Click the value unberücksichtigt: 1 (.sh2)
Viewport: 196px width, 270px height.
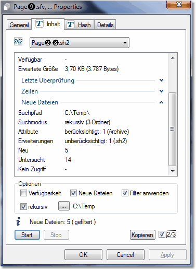[96, 141]
